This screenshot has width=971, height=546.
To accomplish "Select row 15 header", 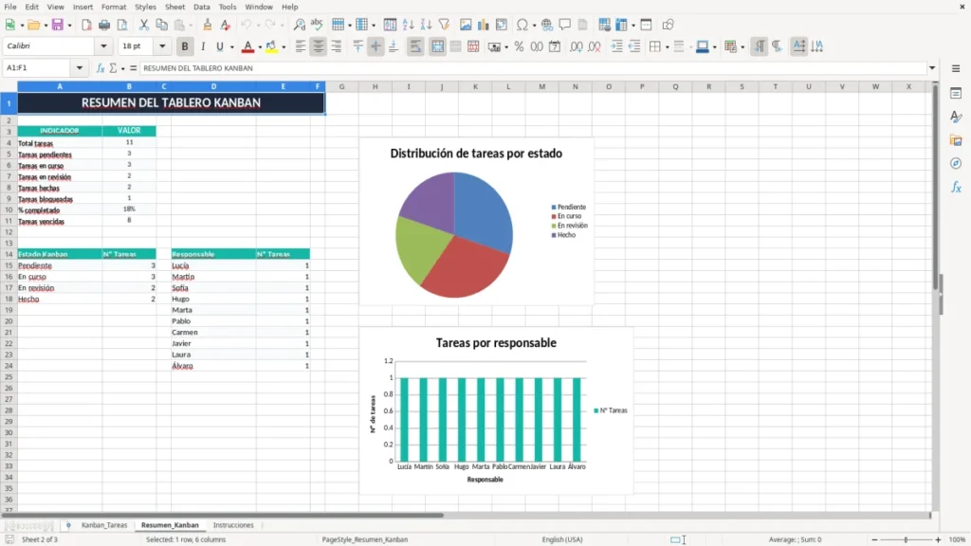I will click(9, 265).
